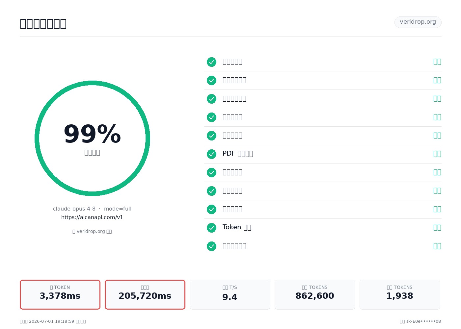Select the 1,938 TOKENS stat card
This screenshot has height=329, width=461.
[400, 295]
